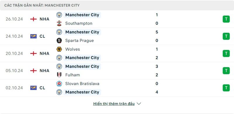Select the Wolves team name
This screenshot has width=234, height=114.
click(x=73, y=49)
